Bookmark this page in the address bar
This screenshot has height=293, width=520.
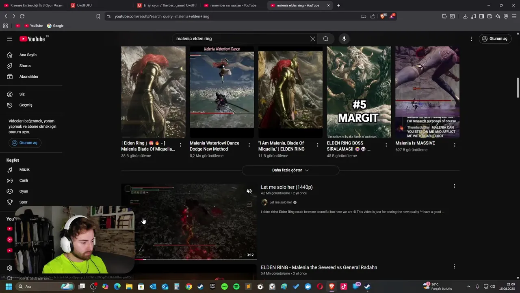point(98,16)
